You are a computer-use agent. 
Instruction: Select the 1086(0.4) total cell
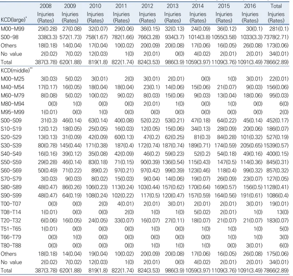277,195
